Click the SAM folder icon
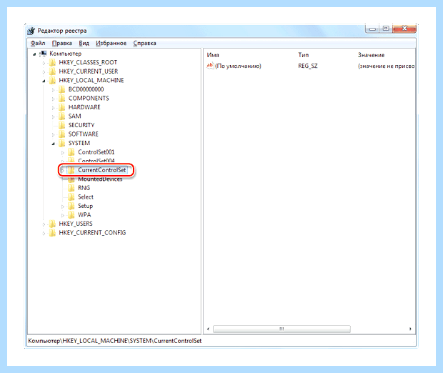 click(x=62, y=116)
